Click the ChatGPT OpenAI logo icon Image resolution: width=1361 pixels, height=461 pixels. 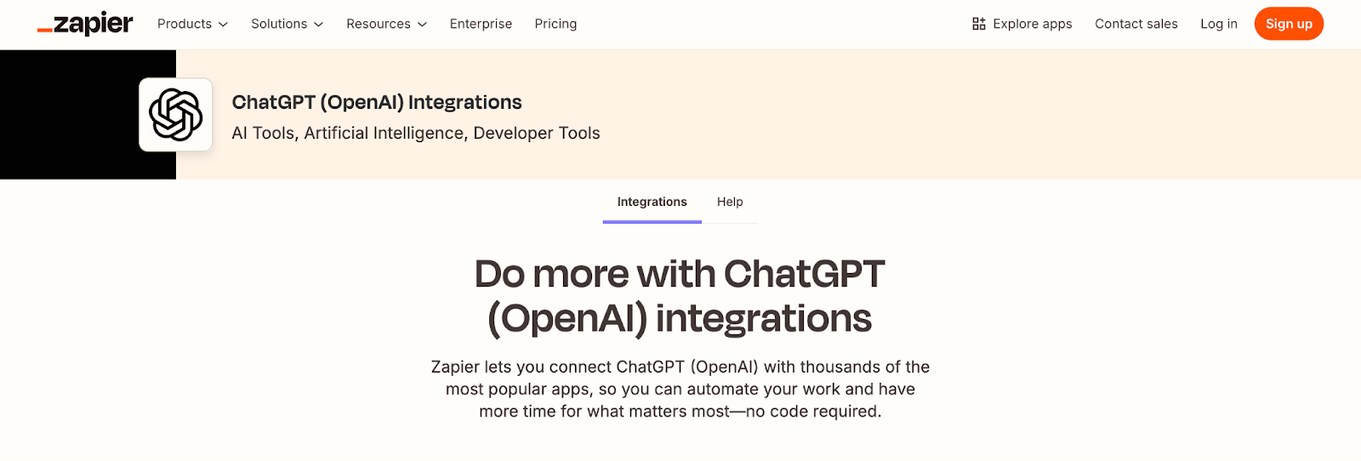[176, 115]
